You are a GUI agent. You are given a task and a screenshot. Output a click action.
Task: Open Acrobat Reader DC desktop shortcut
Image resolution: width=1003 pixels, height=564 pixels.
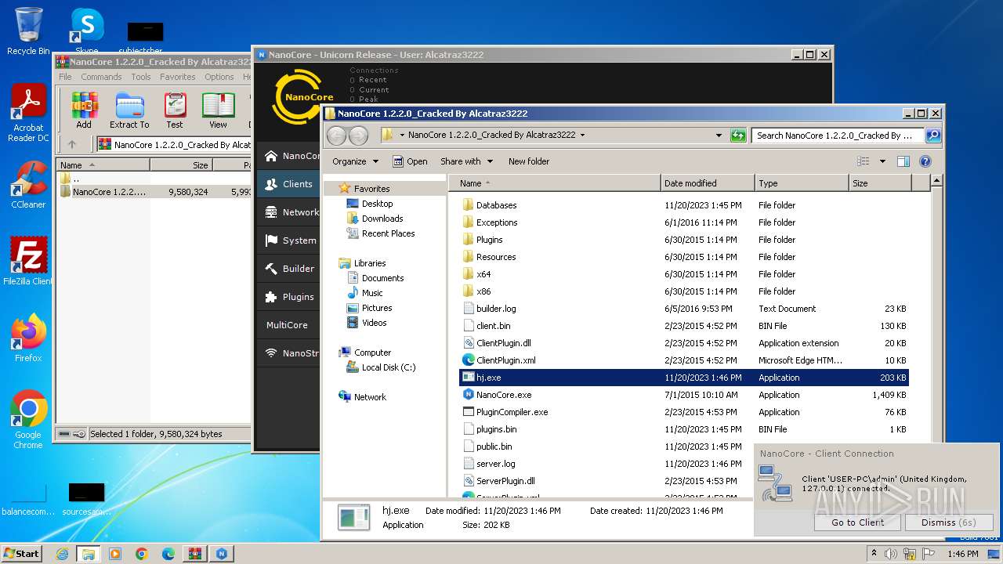click(28, 113)
